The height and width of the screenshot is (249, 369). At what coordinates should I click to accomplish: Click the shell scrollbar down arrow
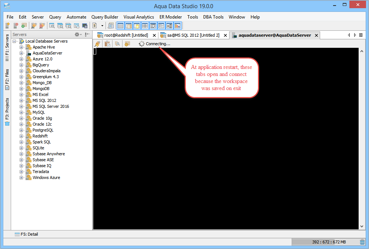362,226
